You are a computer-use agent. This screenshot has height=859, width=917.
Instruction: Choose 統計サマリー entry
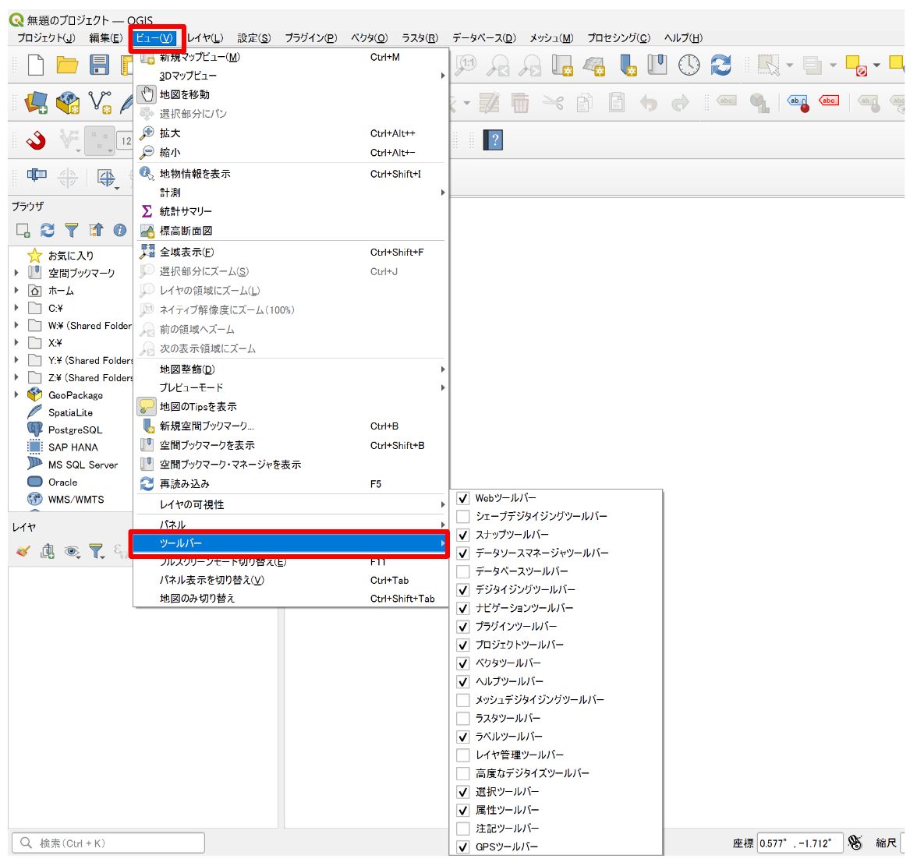coord(291,211)
